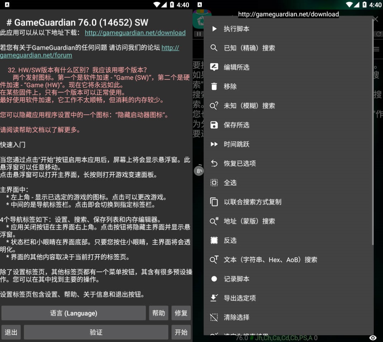This screenshot has width=383, height=342.
Task: Choose 清除选择 from the menu
Action: (x=288, y=317)
